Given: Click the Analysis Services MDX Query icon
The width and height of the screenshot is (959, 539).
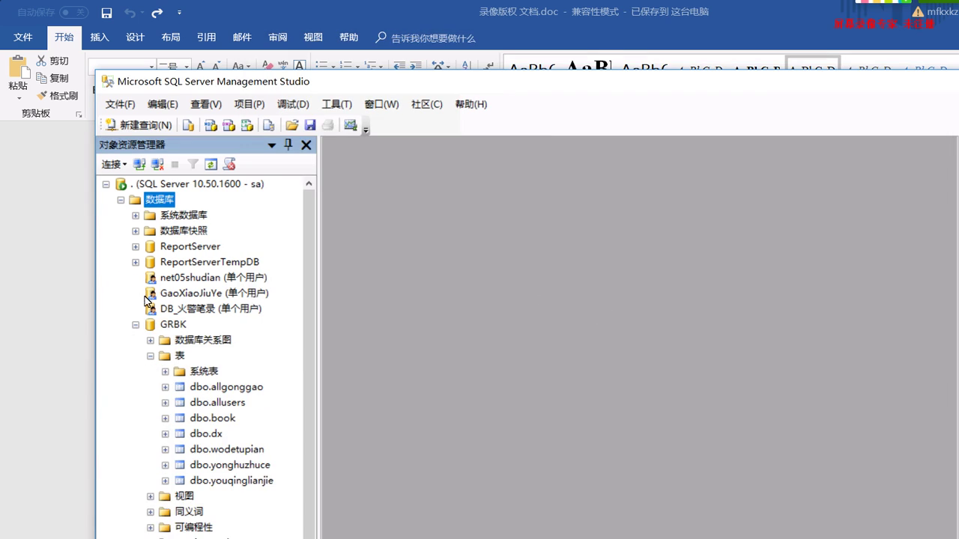Looking at the screenshot, I should pyautogui.click(x=211, y=125).
